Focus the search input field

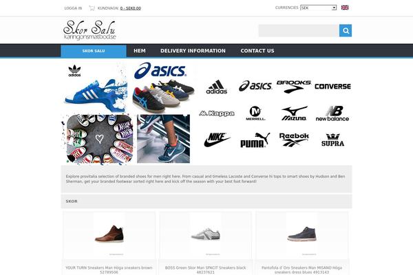pyautogui.click(x=299, y=30)
